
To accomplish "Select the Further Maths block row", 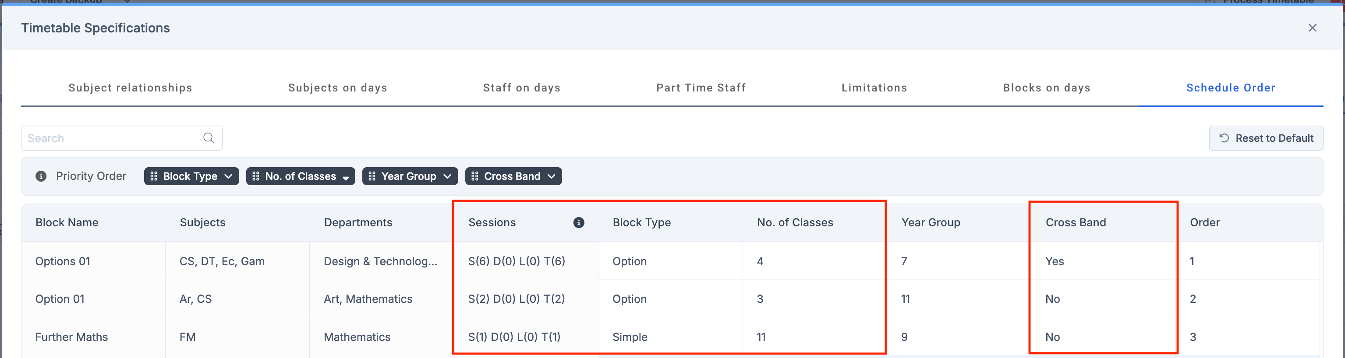I will 71,337.
